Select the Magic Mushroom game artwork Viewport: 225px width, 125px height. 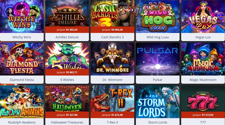point(203,59)
